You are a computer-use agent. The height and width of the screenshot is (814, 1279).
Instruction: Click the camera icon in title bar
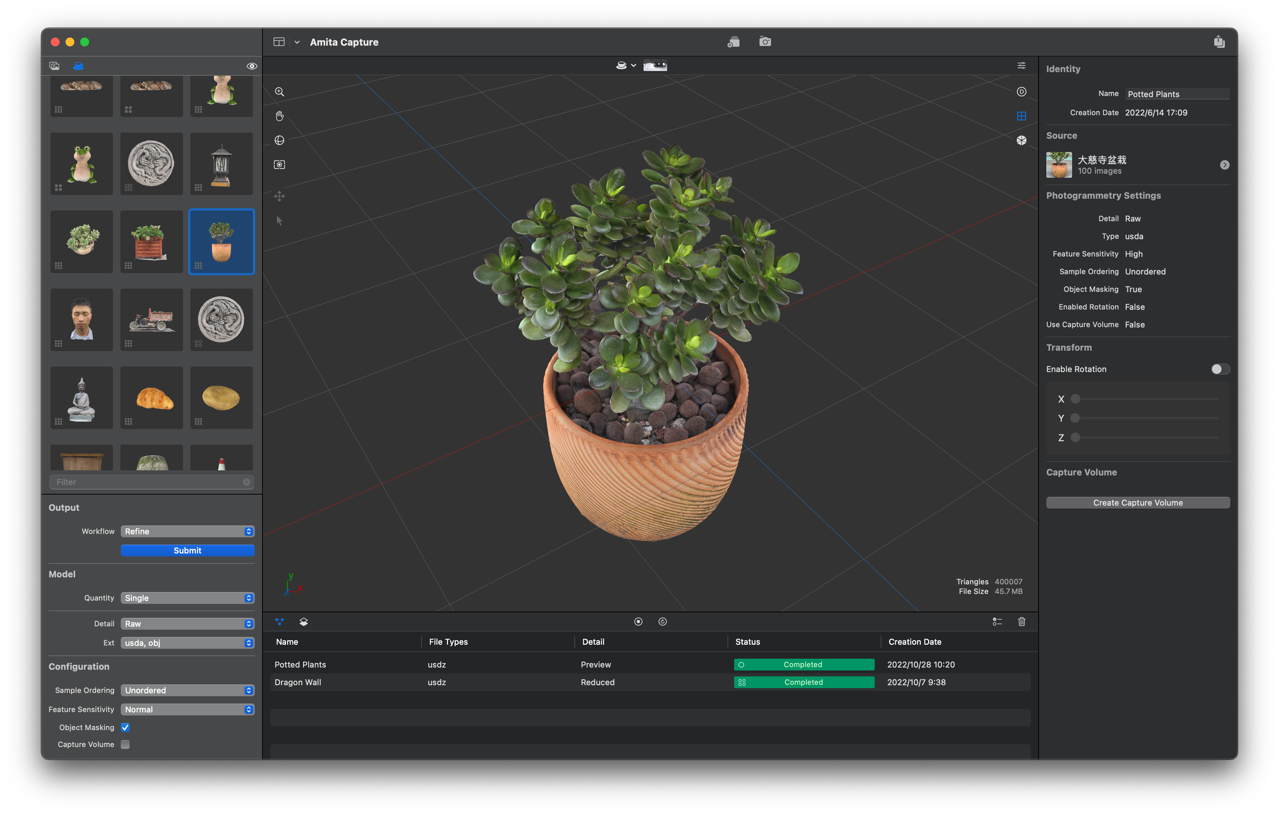(765, 42)
